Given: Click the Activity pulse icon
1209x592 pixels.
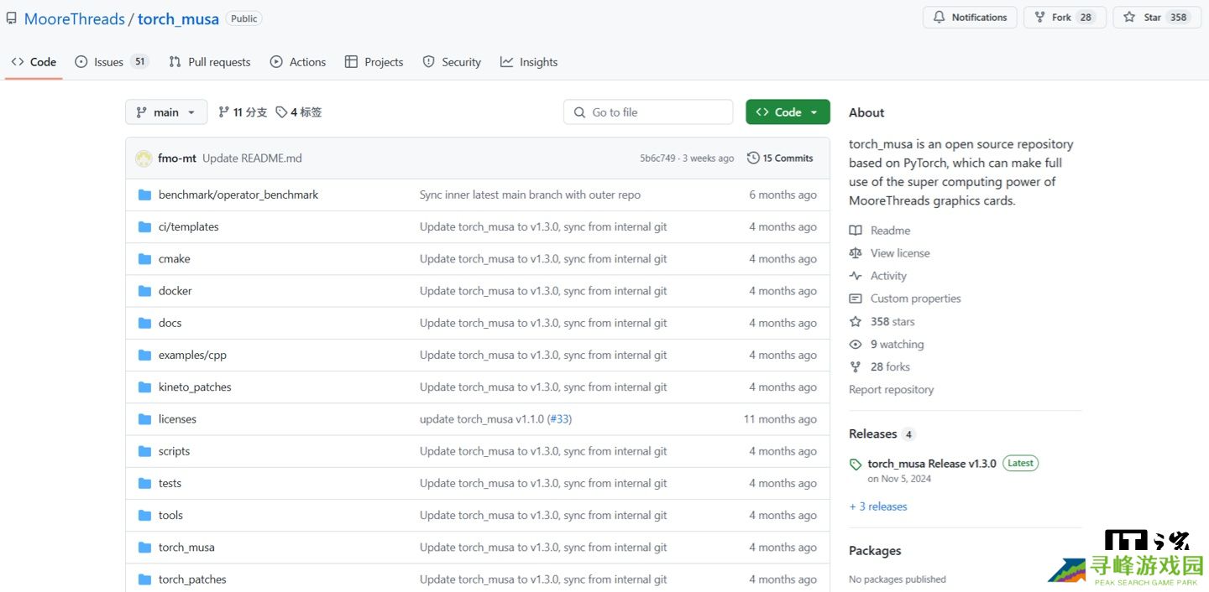Looking at the screenshot, I should click(x=856, y=276).
